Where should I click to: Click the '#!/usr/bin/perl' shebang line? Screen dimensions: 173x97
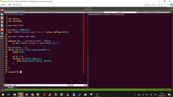click(x=16, y=14)
